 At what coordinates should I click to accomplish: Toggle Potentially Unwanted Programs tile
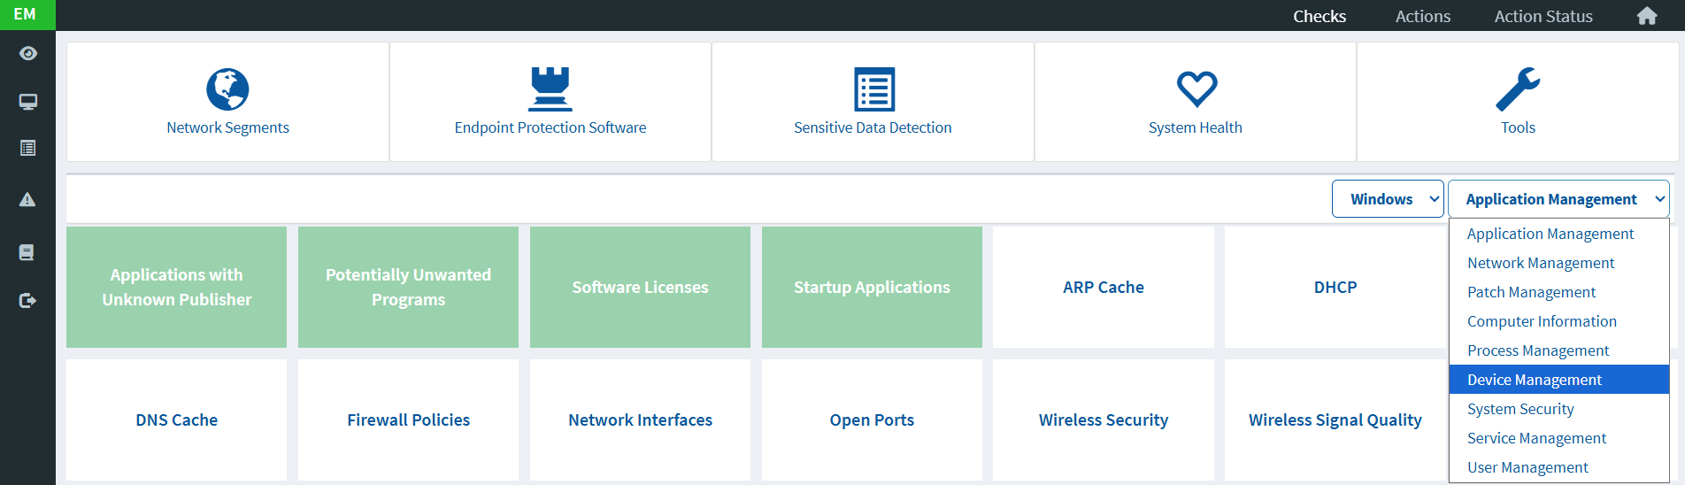[x=408, y=288]
